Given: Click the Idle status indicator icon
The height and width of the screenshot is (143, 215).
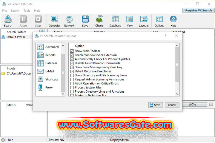Looking at the screenshot, I should [3, 140].
